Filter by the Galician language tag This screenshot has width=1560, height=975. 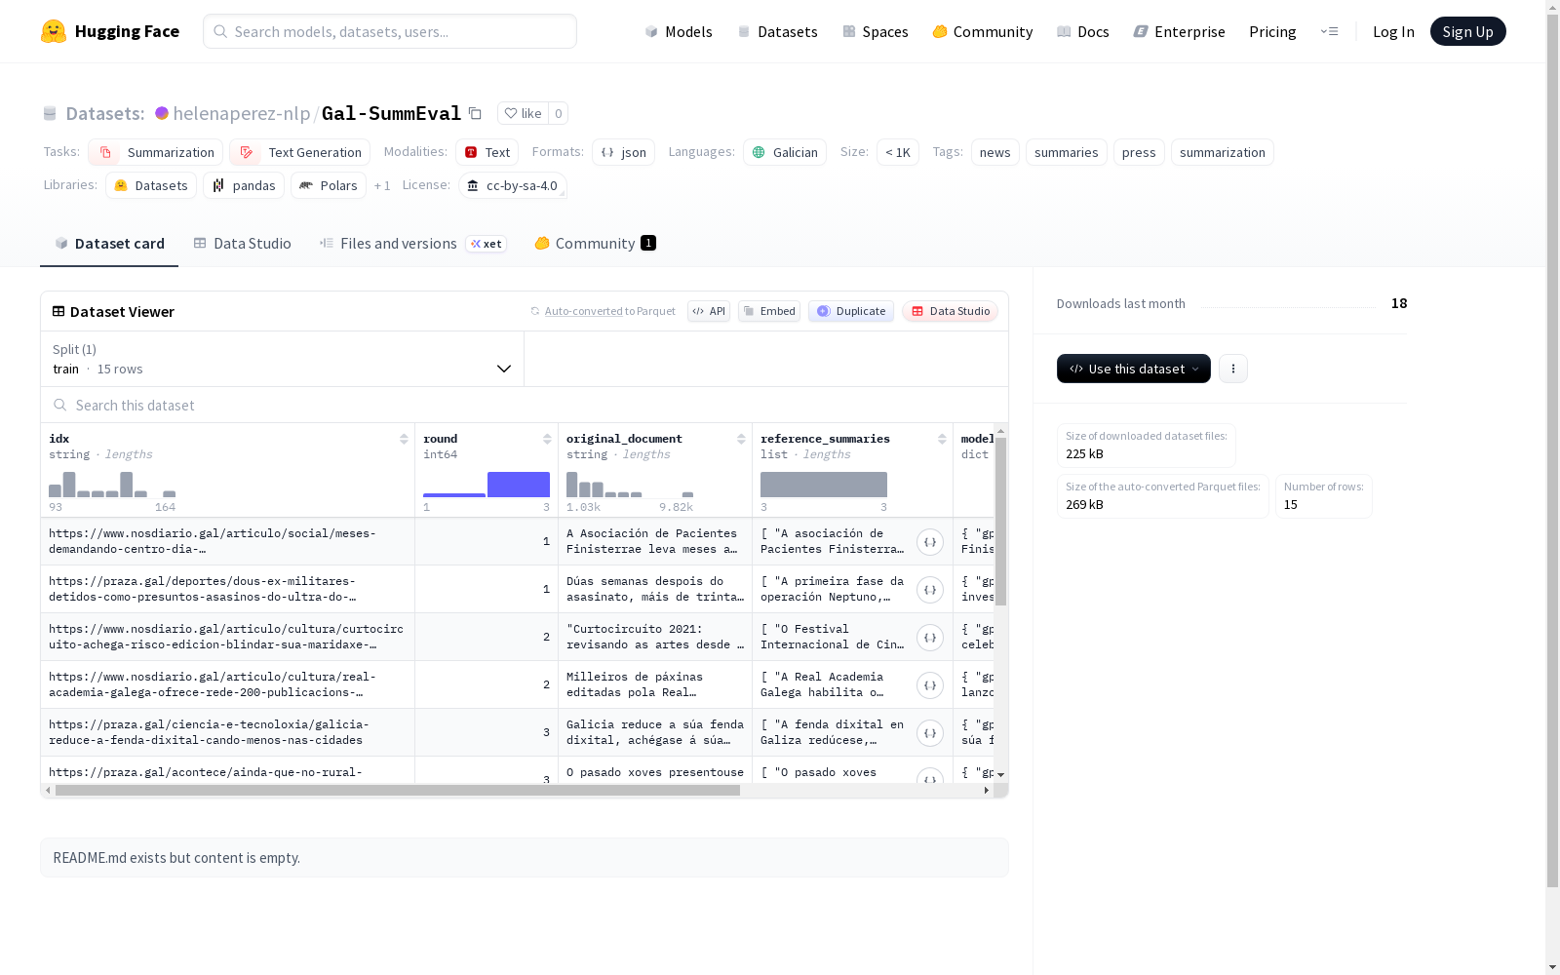click(785, 152)
